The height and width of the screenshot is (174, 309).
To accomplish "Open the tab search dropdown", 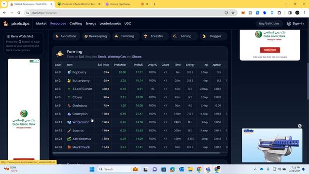I will (x=4, y=4).
